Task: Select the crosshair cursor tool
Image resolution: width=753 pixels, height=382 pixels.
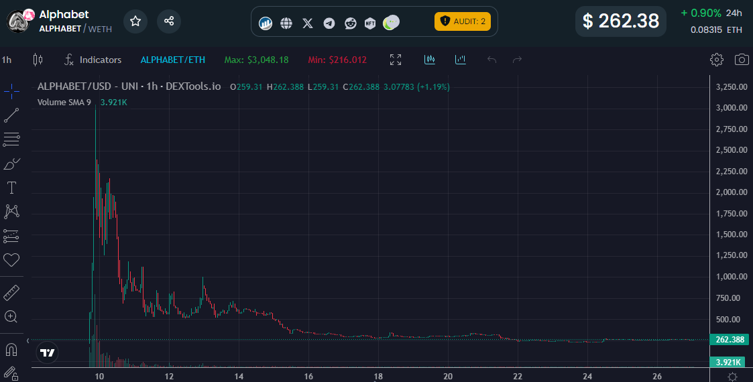Action: (x=11, y=91)
